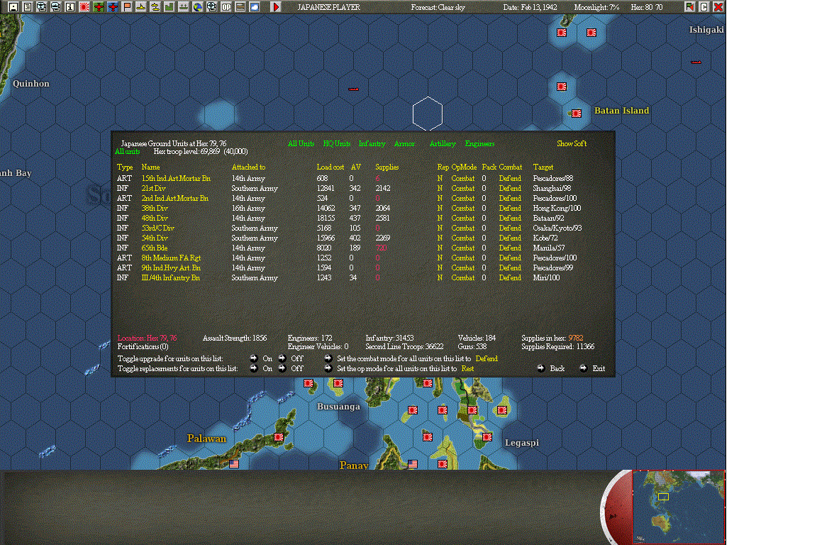Toggle Rep 'N' for 38th Div
Screen dimensions: 817x545
tap(440, 208)
